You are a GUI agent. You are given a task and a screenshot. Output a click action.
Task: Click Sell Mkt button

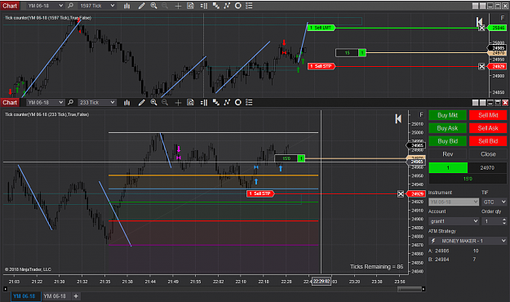(x=488, y=115)
